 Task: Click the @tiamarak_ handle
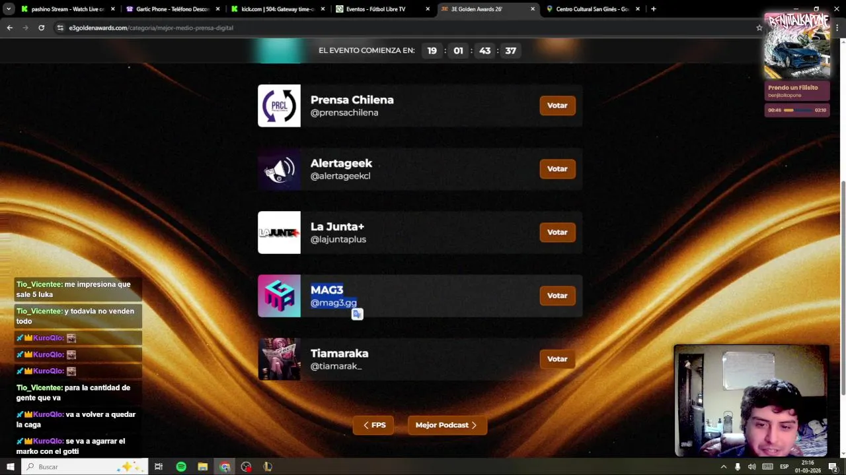click(336, 366)
